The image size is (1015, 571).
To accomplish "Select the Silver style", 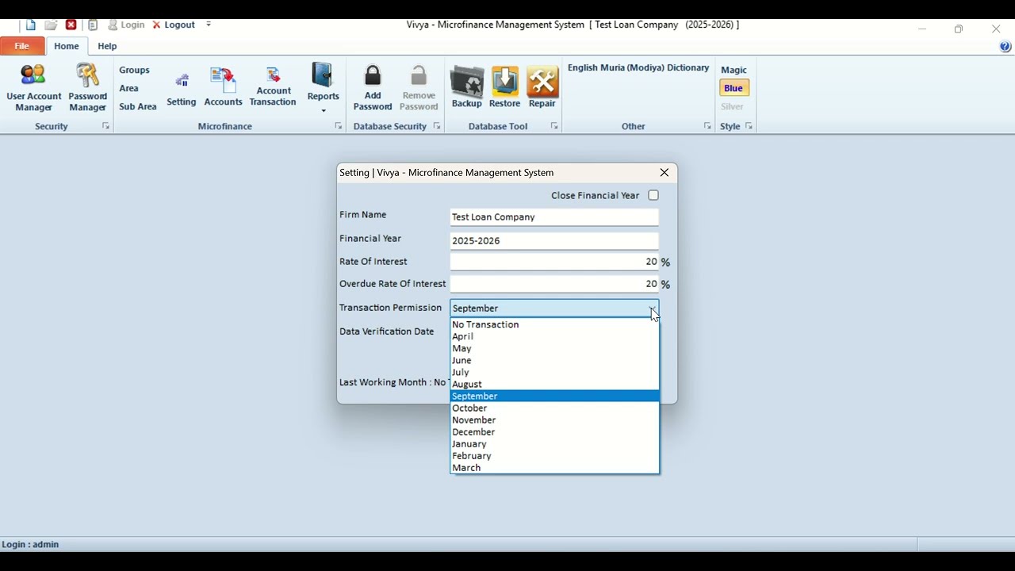I will click(732, 106).
